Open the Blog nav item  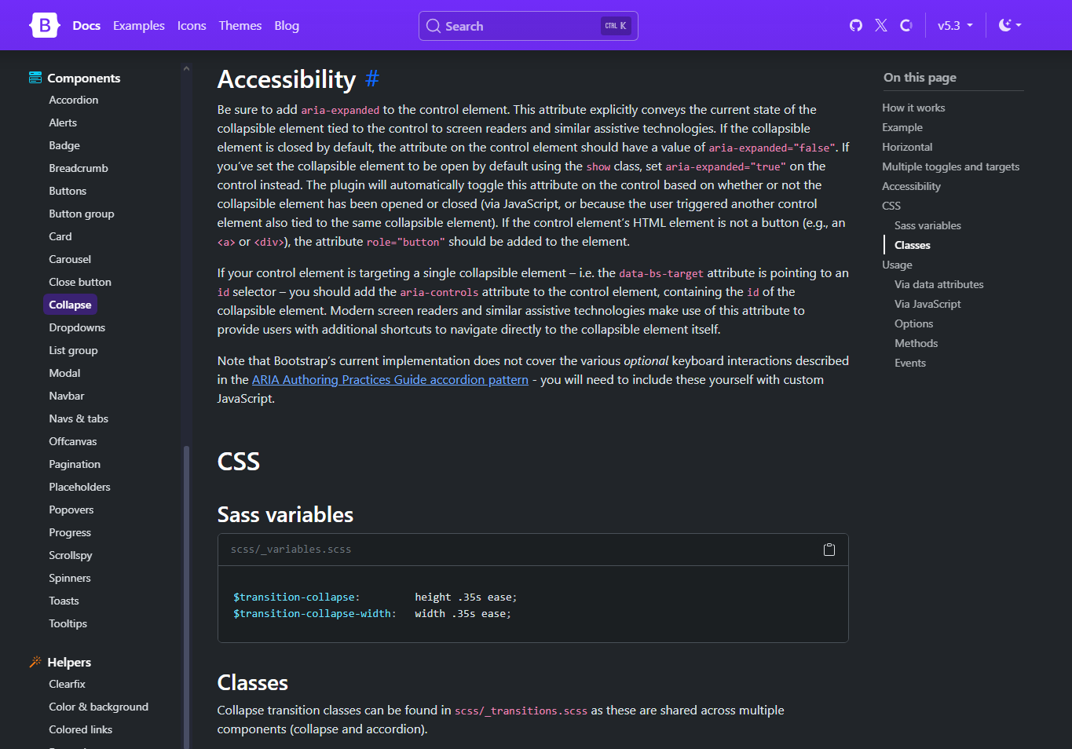click(287, 26)
